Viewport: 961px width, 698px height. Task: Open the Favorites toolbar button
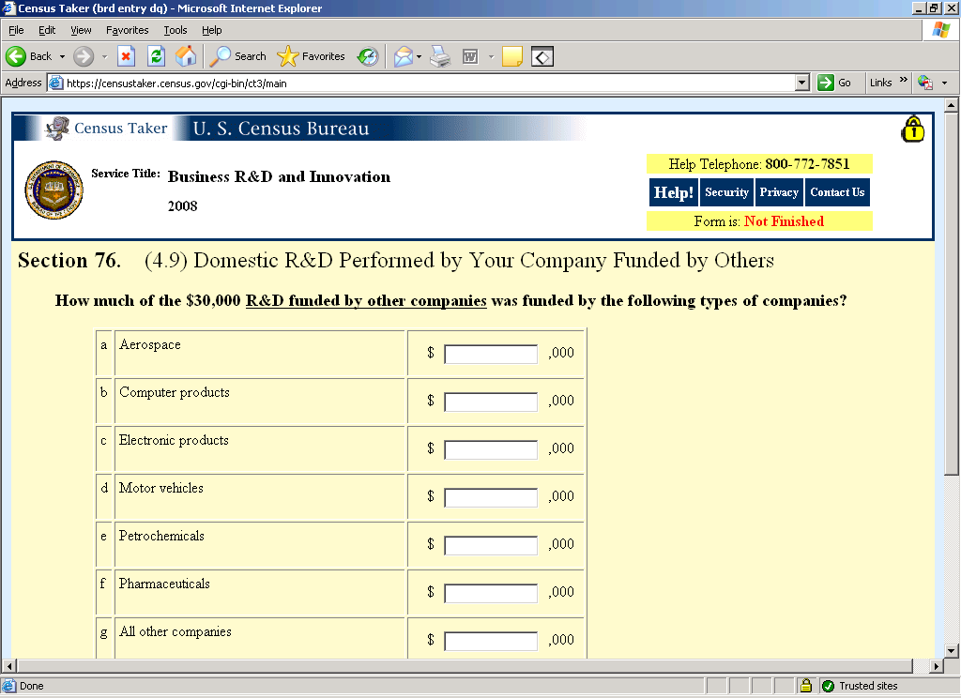pyautogui.click(x=312, y=56)
